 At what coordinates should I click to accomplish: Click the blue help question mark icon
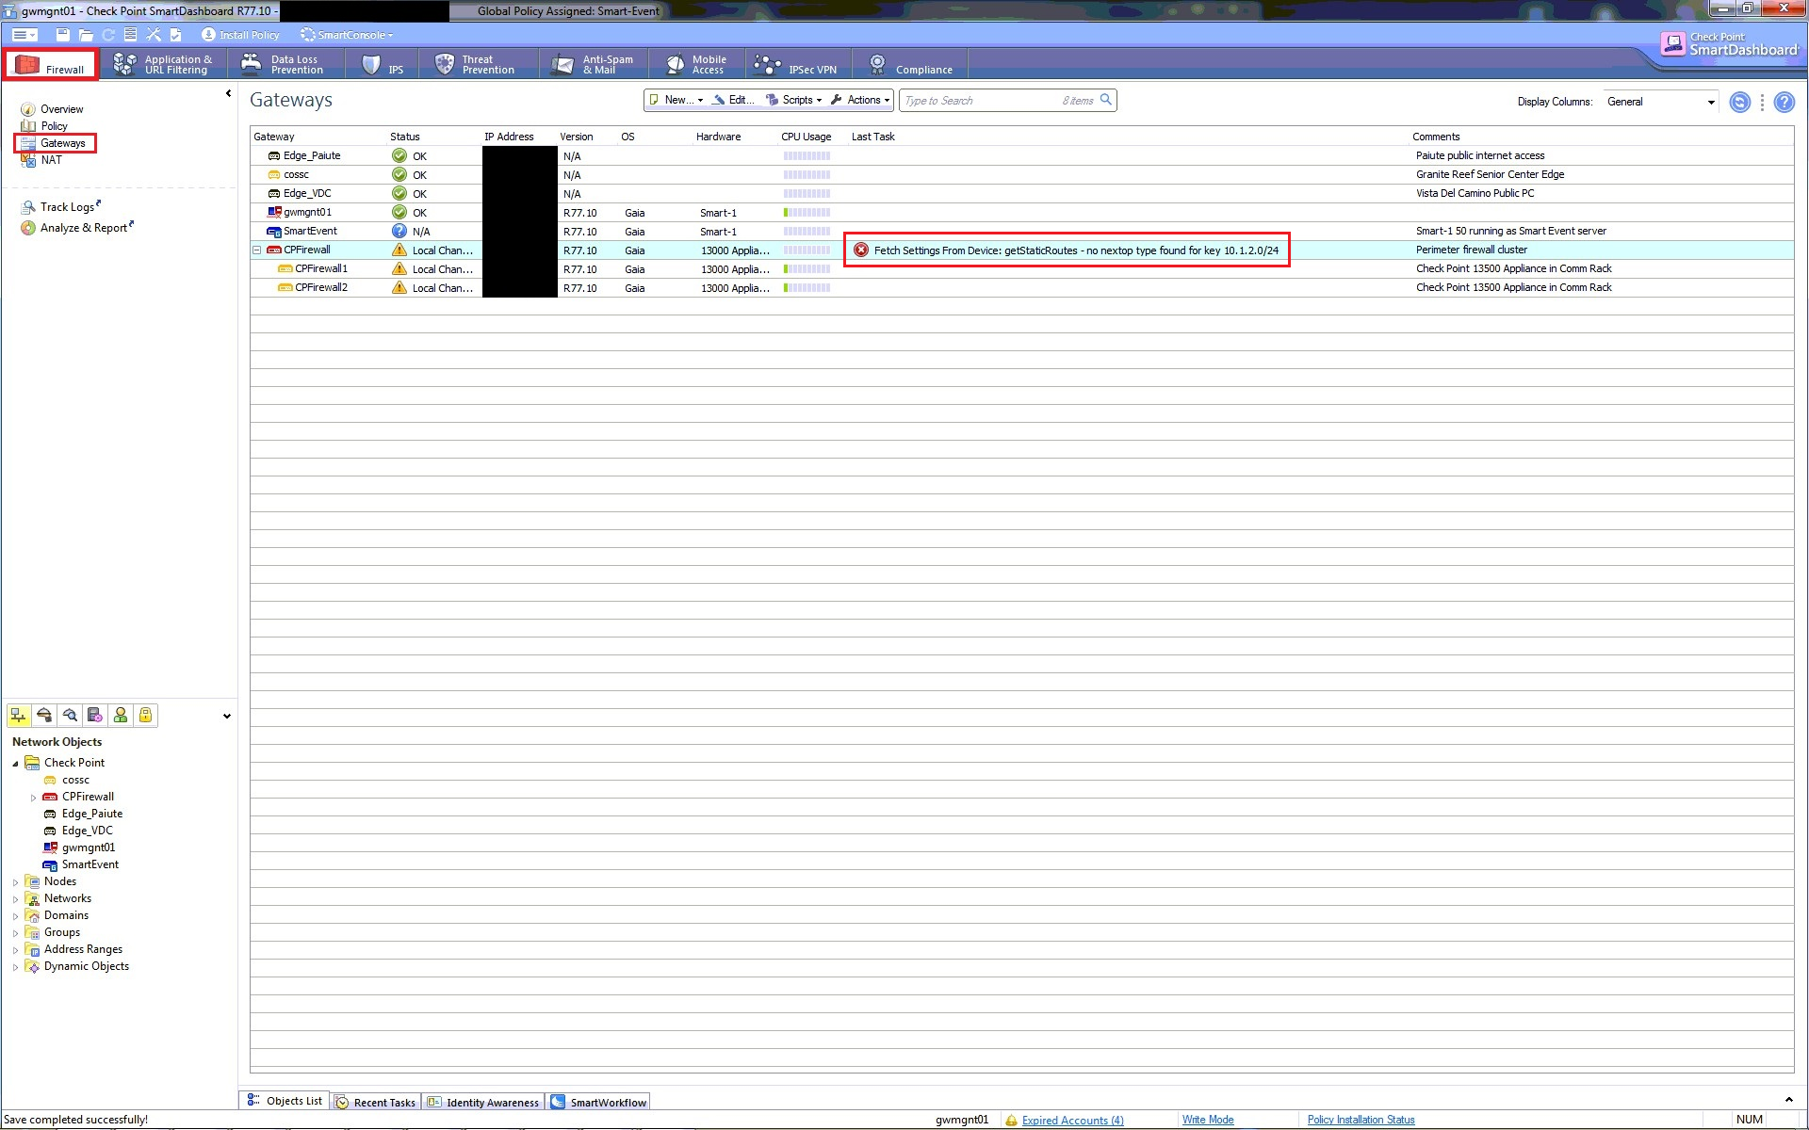point(1784,102)
